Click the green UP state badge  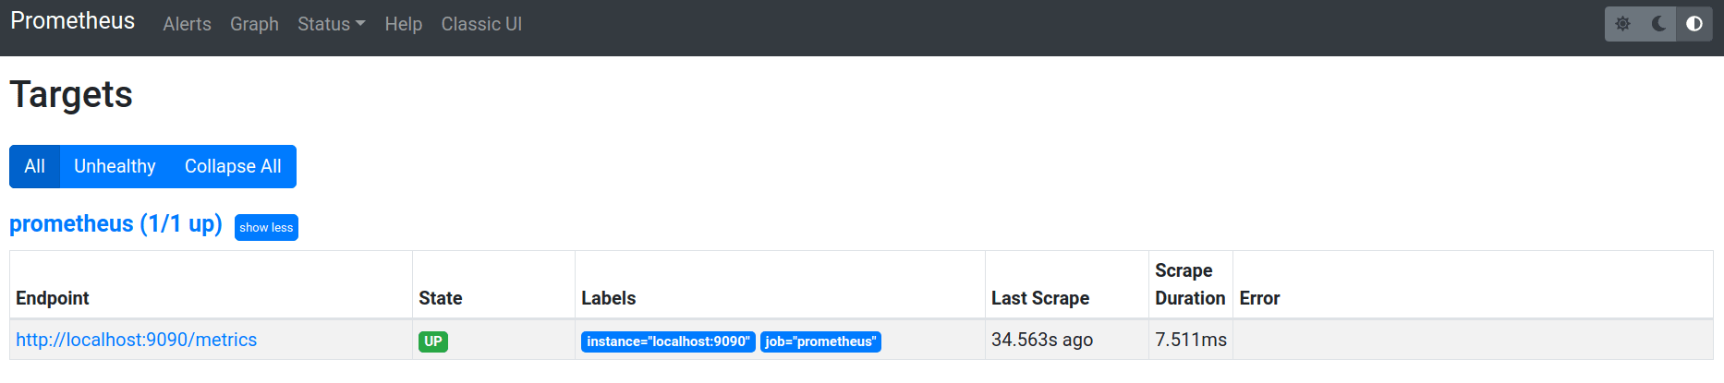pyautogui.click(x=432, y=341)
